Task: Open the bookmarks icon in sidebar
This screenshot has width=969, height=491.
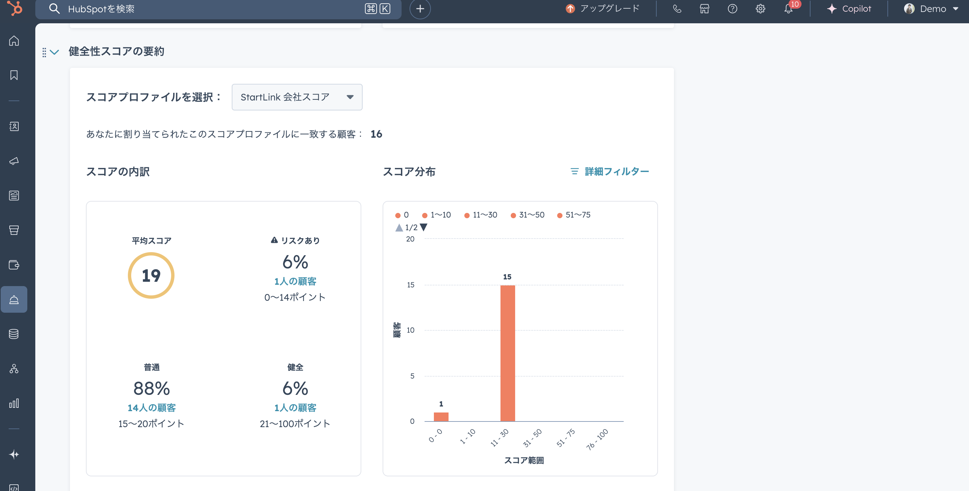Action: [14, 75]
